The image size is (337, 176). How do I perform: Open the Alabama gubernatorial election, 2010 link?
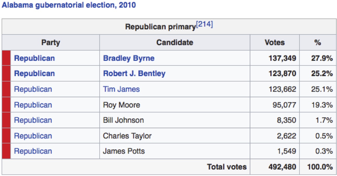coord(69,5)
